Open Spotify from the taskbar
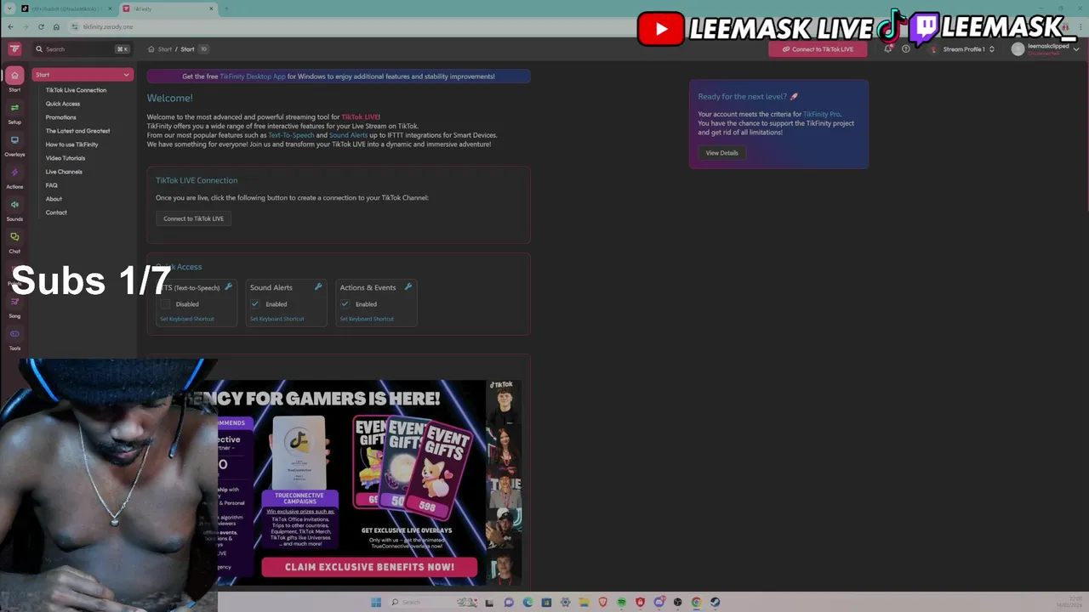This screenshot has height=612, width=1089. [x=621, y=602]
